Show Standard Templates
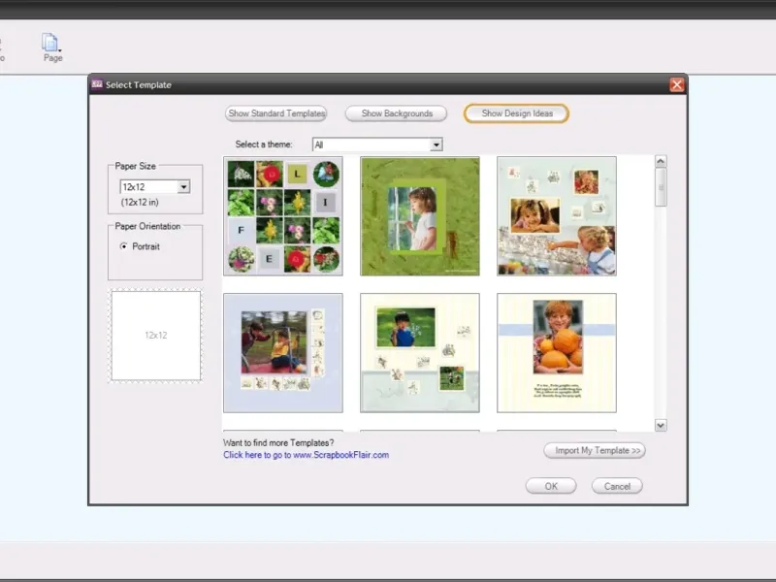This screenshot has height=582, width=776. [x=276, y=113]
